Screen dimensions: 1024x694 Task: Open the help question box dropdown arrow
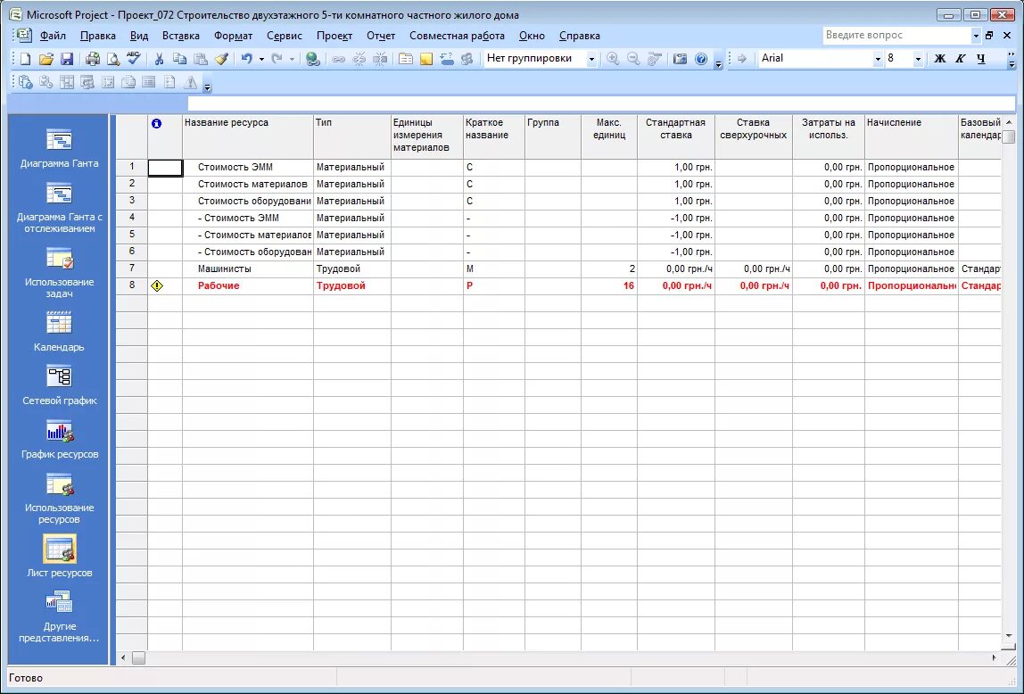click(976, 36)
